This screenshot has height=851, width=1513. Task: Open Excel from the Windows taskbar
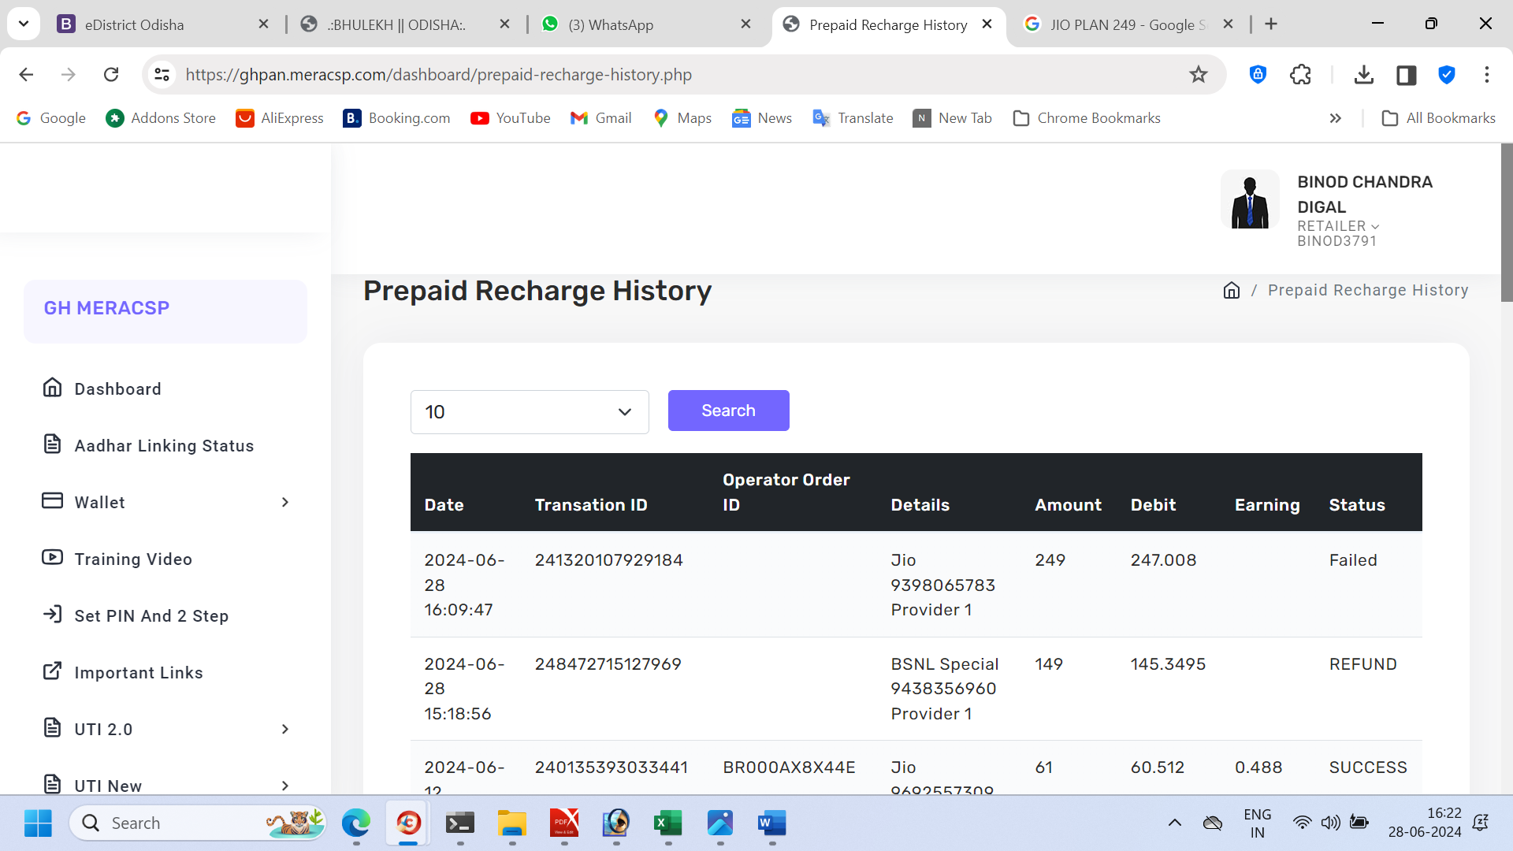(x=668, y=823)
